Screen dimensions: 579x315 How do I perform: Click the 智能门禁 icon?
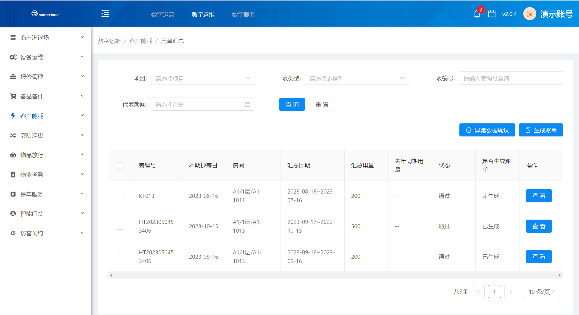(x=13, y=214)
